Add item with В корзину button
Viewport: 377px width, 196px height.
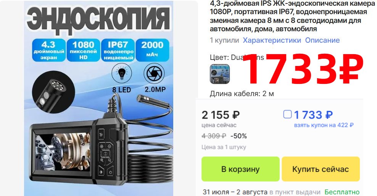coord(240,169)
